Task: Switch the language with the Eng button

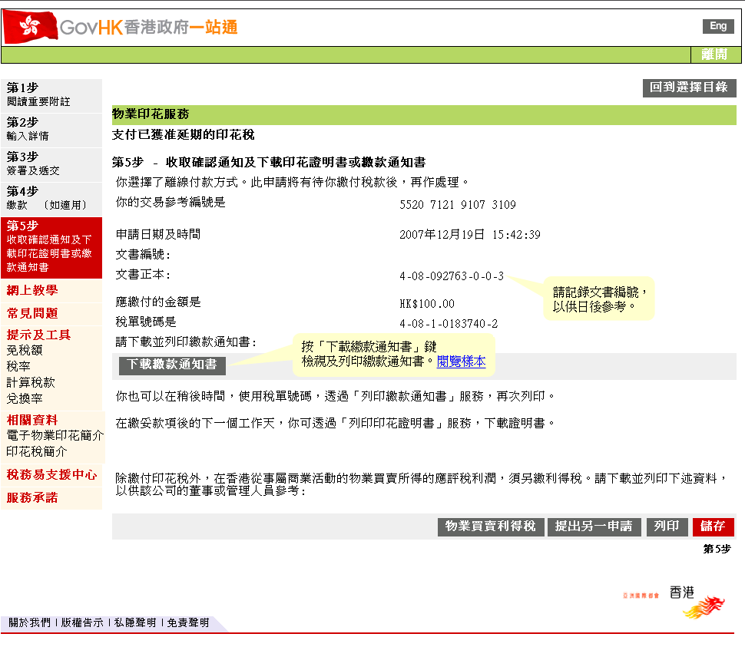Action: (718, 26)
